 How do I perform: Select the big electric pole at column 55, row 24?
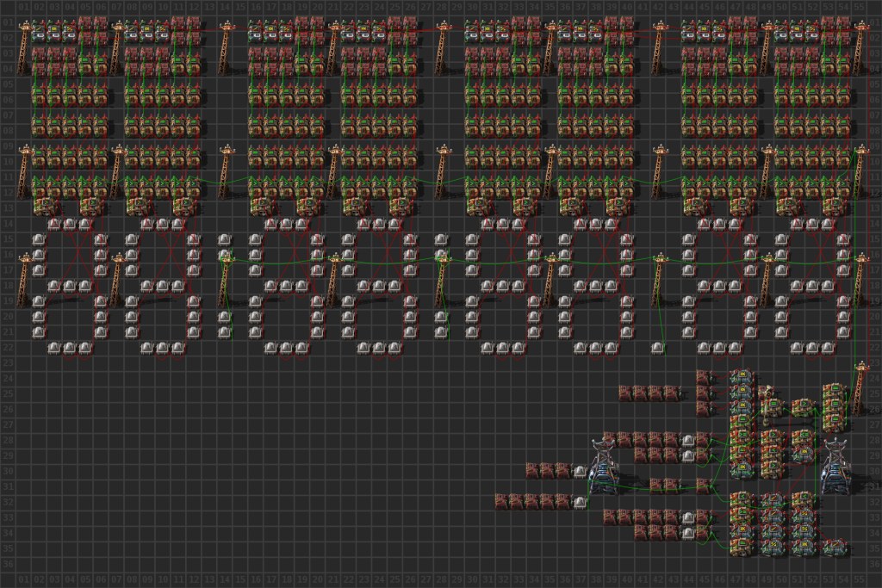(x=860, y=388)
